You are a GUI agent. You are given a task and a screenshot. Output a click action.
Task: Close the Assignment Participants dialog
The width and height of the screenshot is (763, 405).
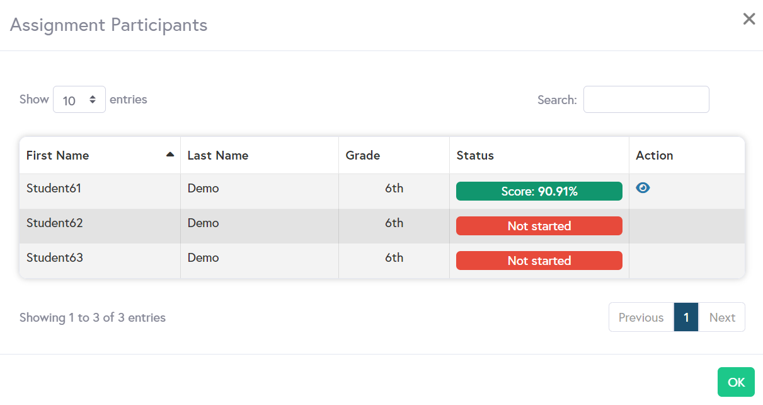tap(749, 19)
